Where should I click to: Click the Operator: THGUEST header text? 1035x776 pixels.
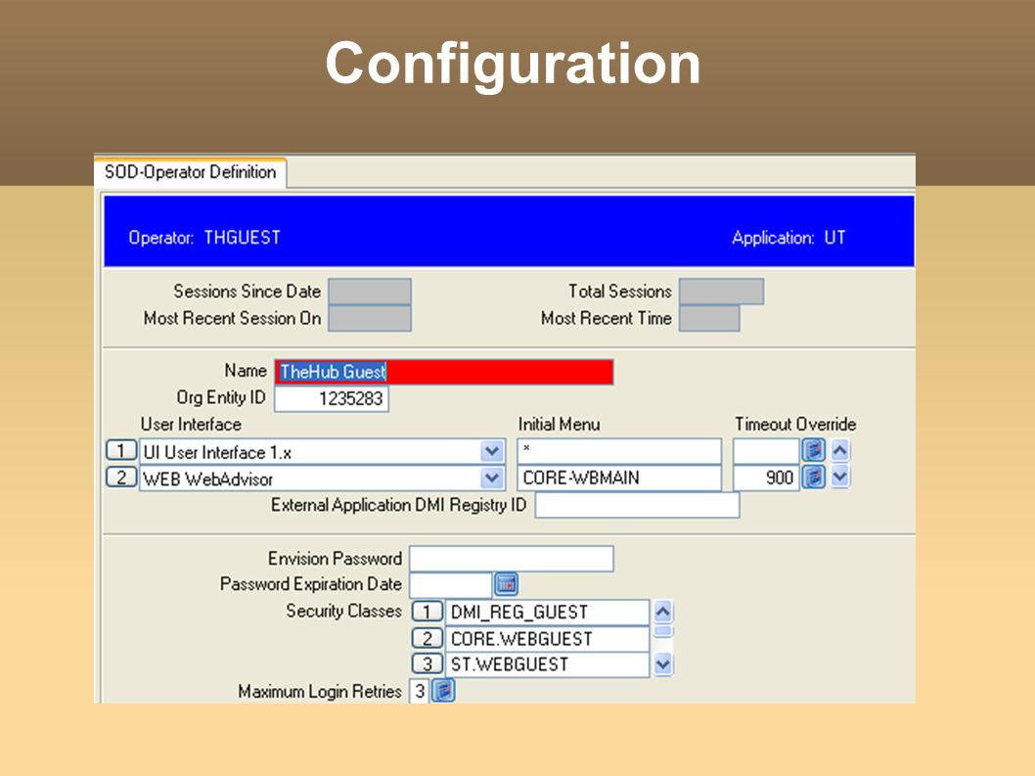click(204, 238)
